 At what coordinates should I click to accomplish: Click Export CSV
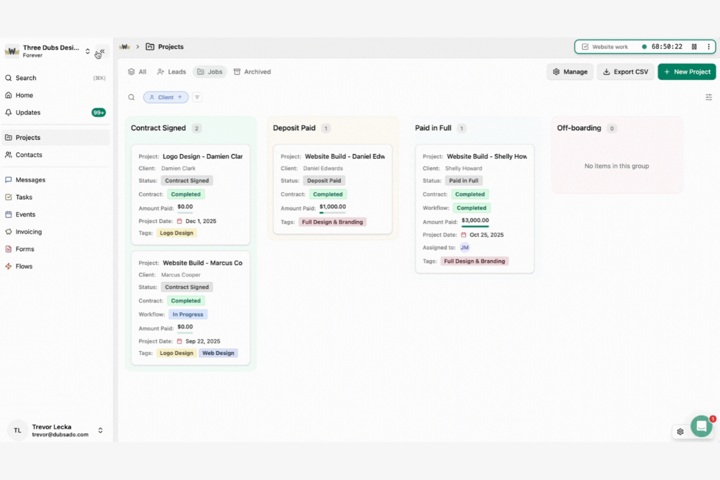626,71
